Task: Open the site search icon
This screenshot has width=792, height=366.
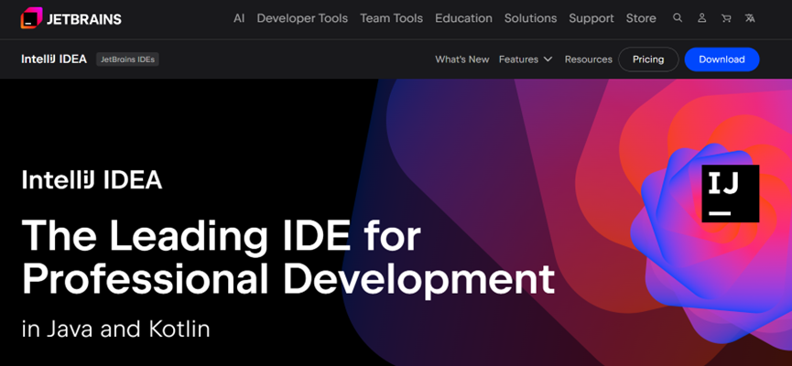Action: 678,18
